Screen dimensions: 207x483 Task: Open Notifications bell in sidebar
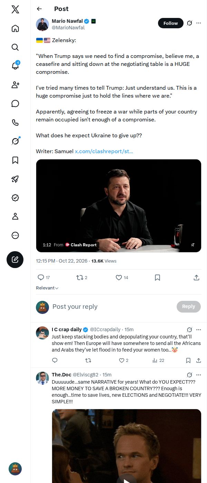pyautogui.click(x=15, y=66)
